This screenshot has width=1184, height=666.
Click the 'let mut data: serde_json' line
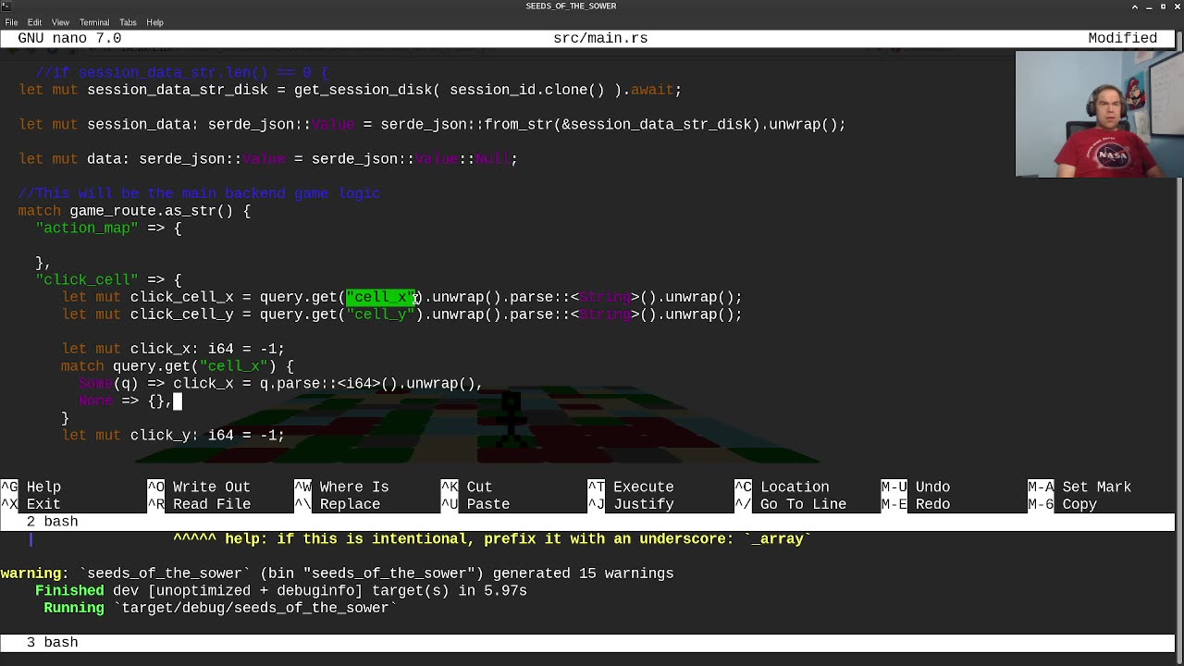[267, 159]
